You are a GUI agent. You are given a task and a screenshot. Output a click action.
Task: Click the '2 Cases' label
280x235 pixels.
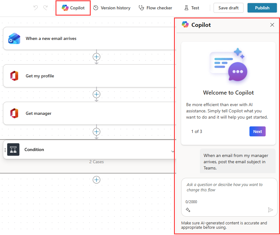point(96,162)
